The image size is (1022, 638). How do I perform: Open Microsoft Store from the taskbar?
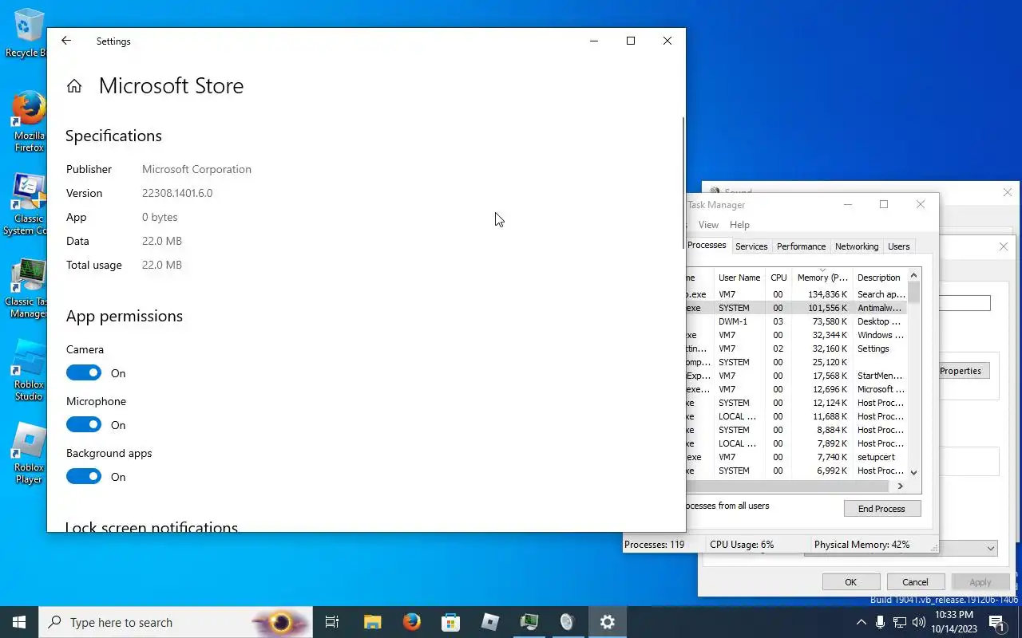click(450, 622)
